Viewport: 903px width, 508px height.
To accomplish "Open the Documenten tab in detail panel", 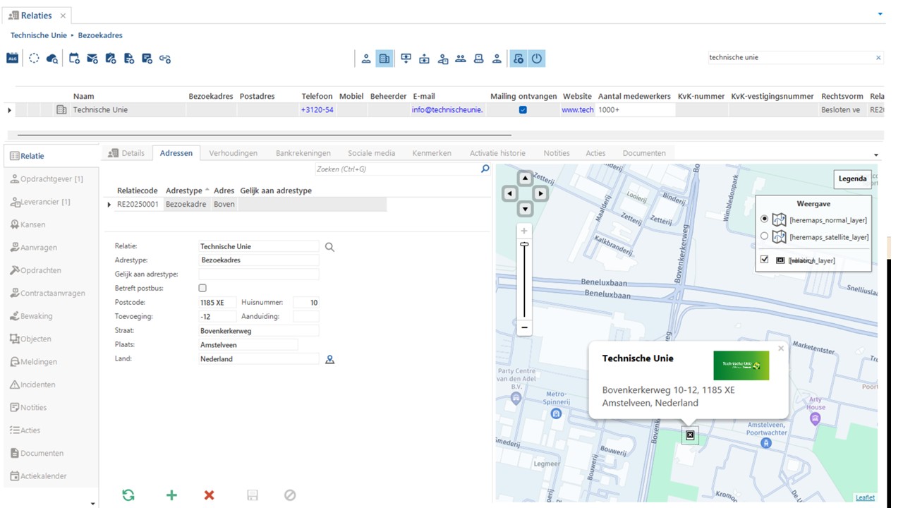I will pyautogui.click(x=644, y=153).
